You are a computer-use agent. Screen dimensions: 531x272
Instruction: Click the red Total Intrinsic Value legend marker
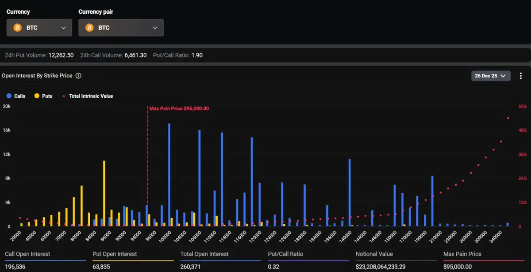(x=65, y=96)
